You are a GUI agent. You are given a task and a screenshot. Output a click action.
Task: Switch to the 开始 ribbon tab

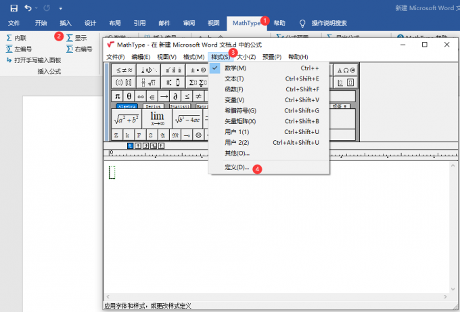pyautogui.click(x=41, y=23)
